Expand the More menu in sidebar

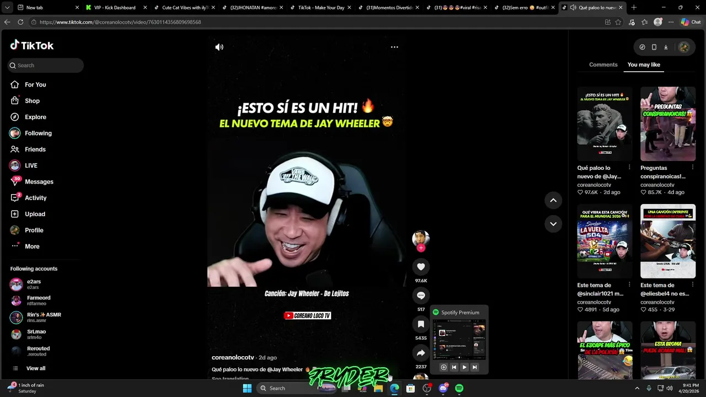tap(32, 246)
